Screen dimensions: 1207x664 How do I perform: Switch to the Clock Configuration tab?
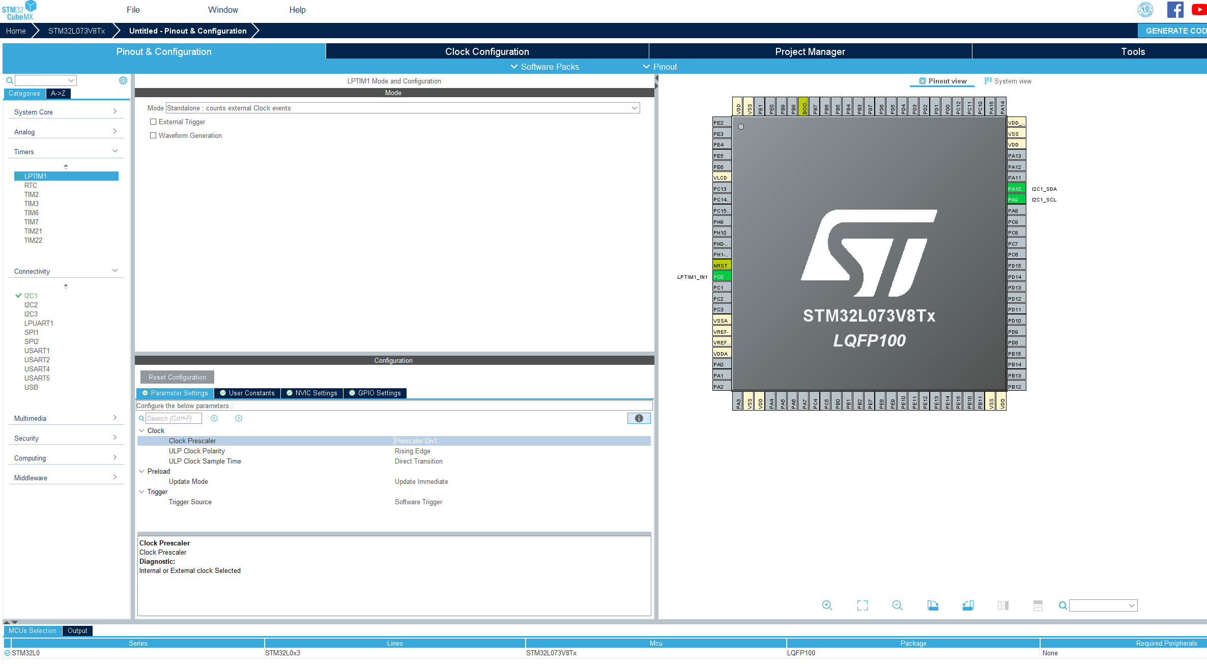(487, 51)
